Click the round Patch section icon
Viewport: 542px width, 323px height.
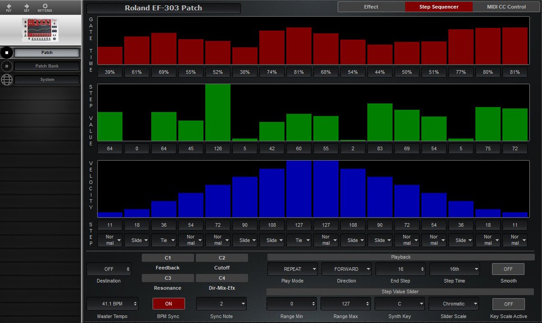point(6,53)
